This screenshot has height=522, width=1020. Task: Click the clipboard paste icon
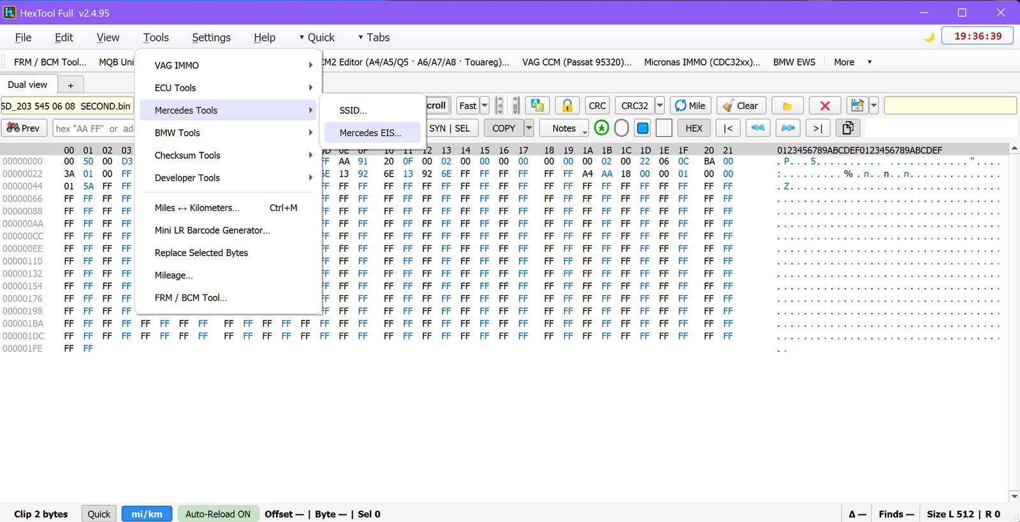pos(848,128)
